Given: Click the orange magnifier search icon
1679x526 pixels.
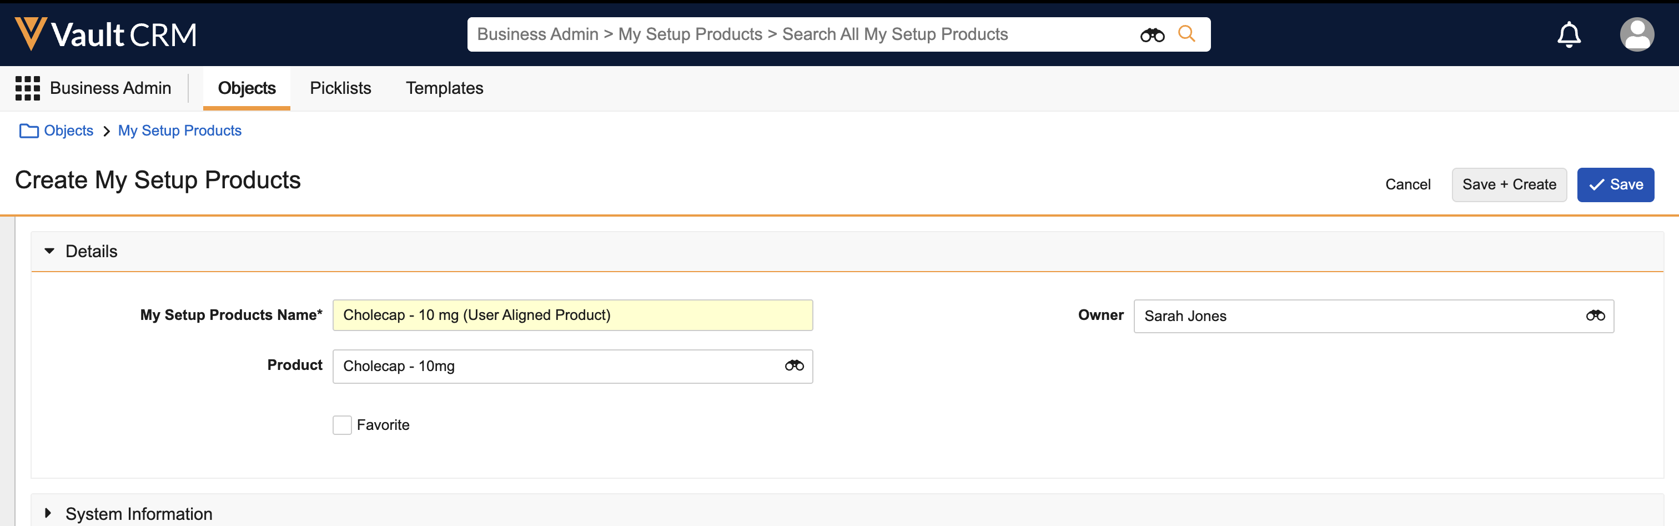Looking at the screenshot, I should click(1187, 34).
